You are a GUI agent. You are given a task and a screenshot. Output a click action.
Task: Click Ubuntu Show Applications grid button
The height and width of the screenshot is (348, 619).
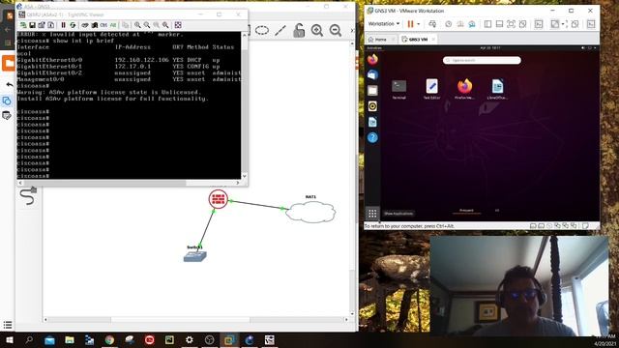[x=372, y=214]
